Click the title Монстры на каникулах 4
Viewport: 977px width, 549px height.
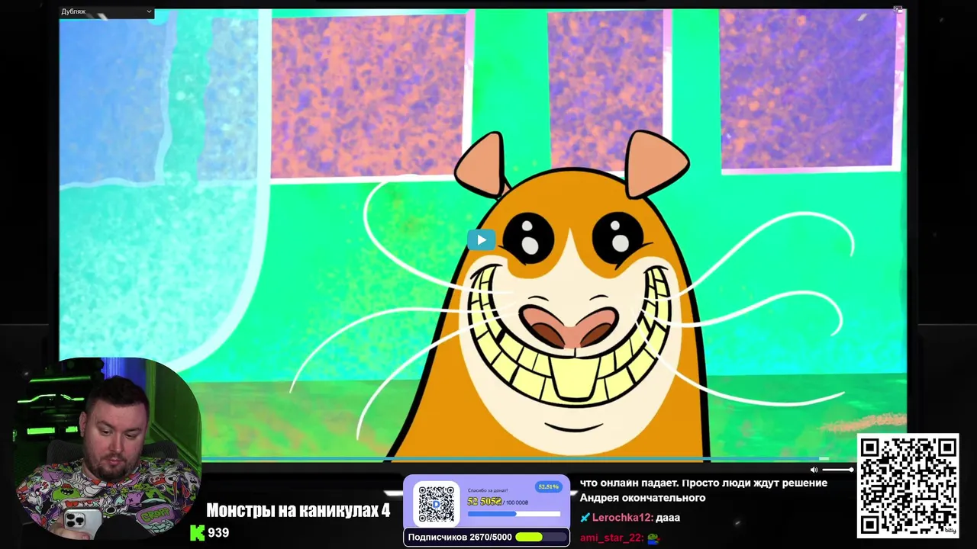click(x=298, y=510)
